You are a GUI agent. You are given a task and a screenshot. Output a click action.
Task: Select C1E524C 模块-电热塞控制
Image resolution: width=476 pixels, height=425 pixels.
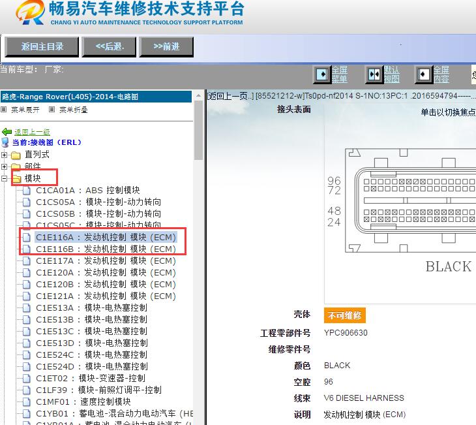(x=91, y=354)
